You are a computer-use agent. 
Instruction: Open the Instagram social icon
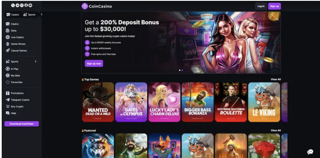22,5
